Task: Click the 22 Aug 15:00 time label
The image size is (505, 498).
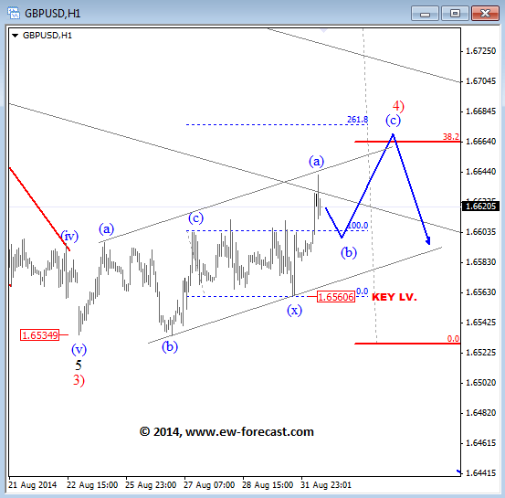Action: click(92, 485)
